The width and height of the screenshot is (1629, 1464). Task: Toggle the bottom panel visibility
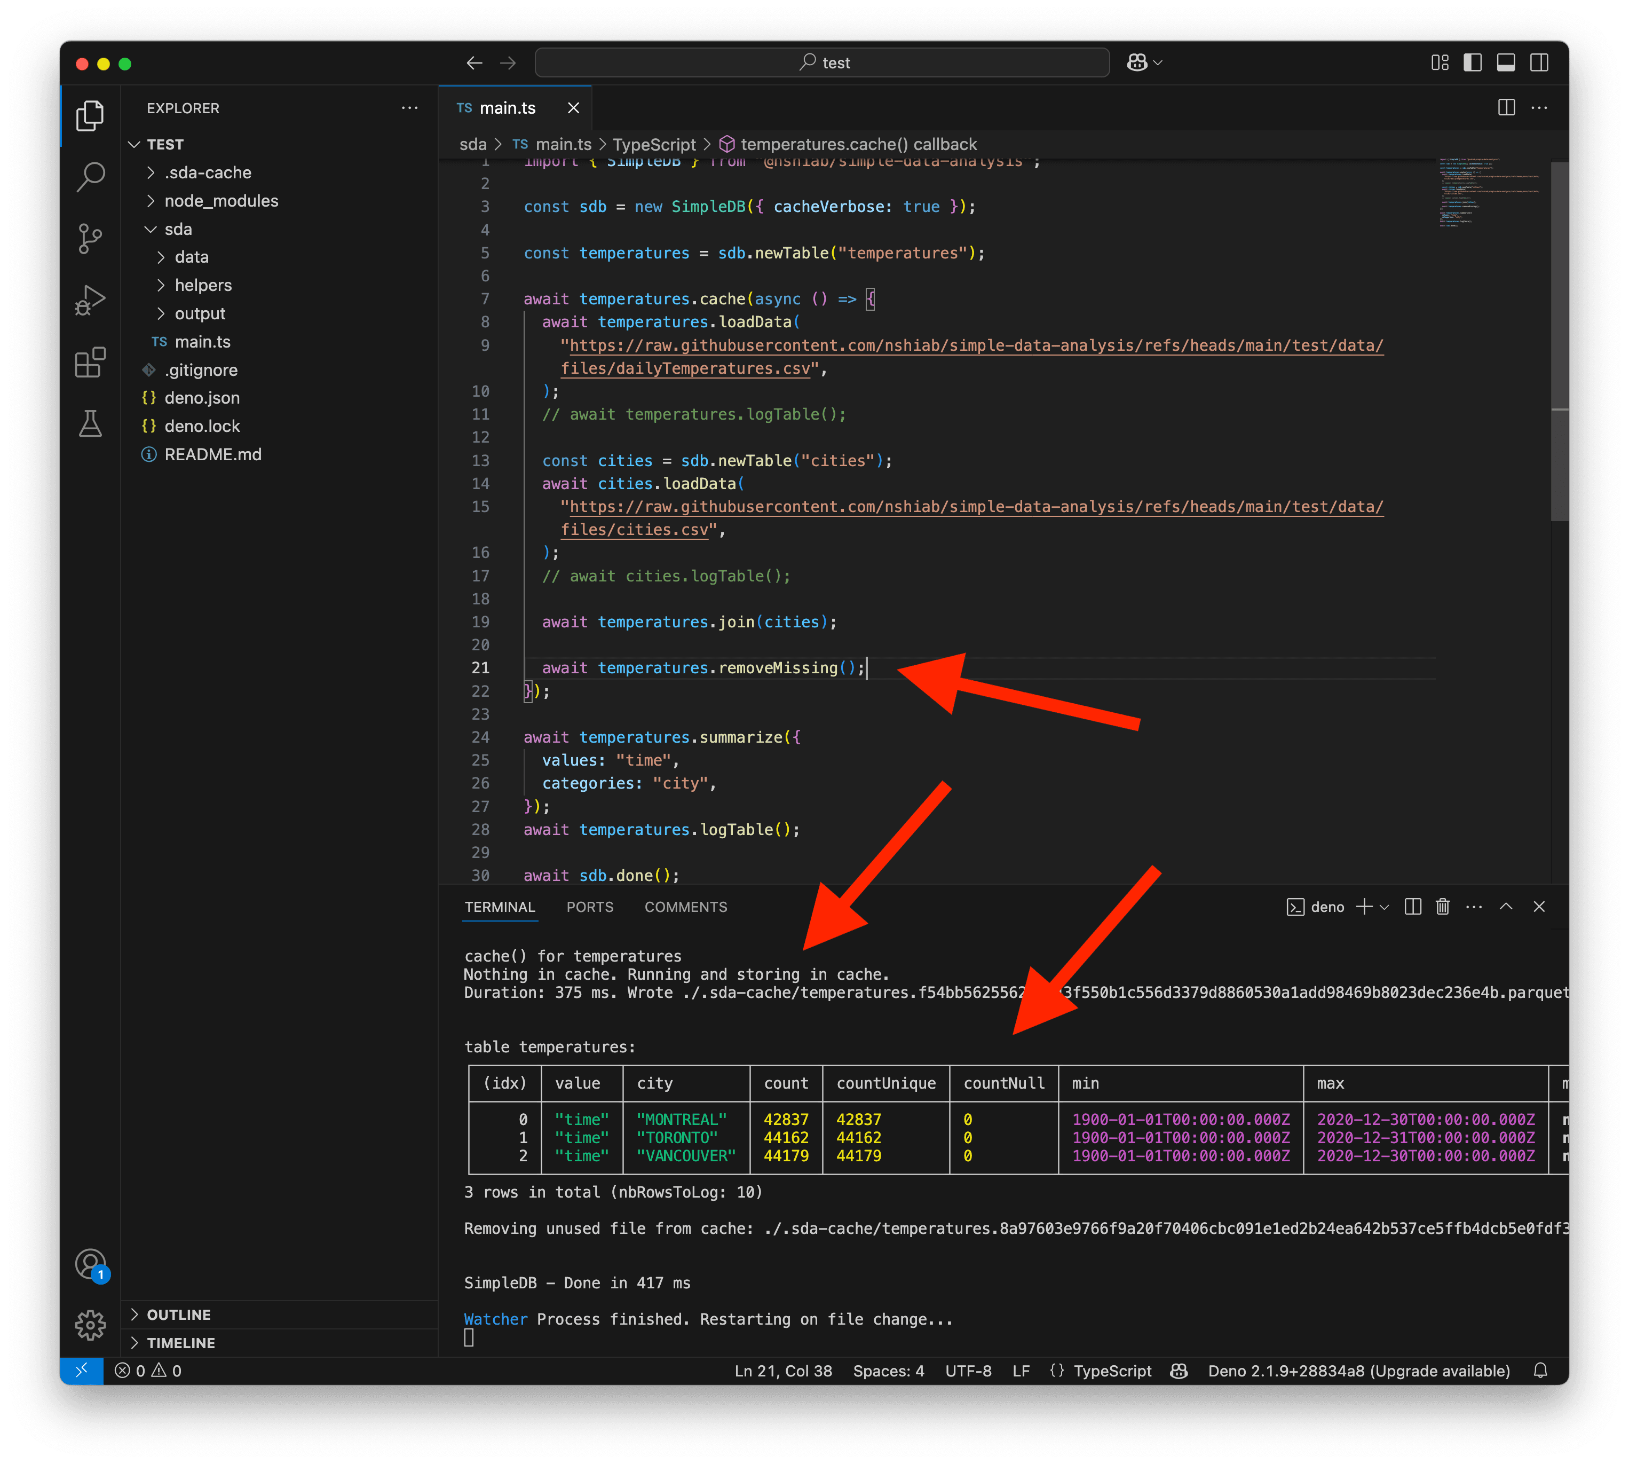coord(1505,63)
